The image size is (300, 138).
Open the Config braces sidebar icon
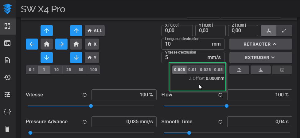(x=7, y=112)
